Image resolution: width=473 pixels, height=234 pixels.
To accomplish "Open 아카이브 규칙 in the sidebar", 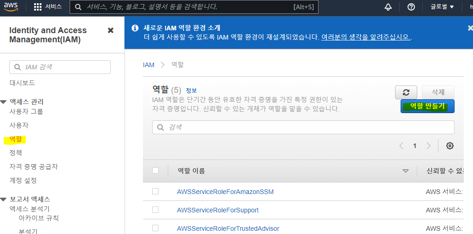I will pos(39,218).
